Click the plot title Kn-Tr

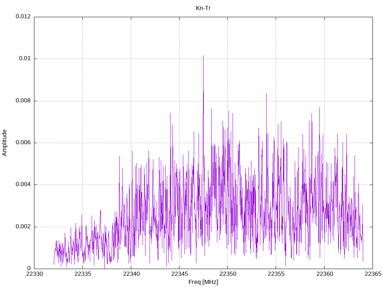click(x=203, y=8)
